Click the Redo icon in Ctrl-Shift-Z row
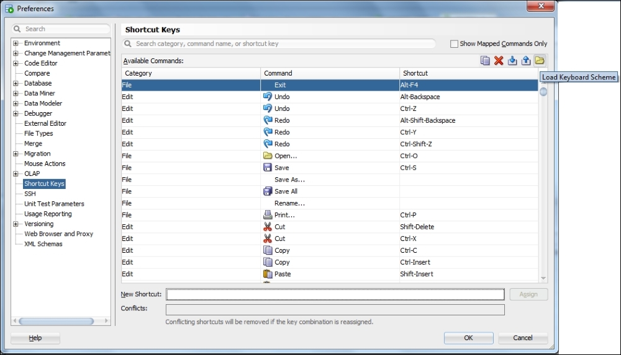This screenshot has width=621, height=355. 268,144
